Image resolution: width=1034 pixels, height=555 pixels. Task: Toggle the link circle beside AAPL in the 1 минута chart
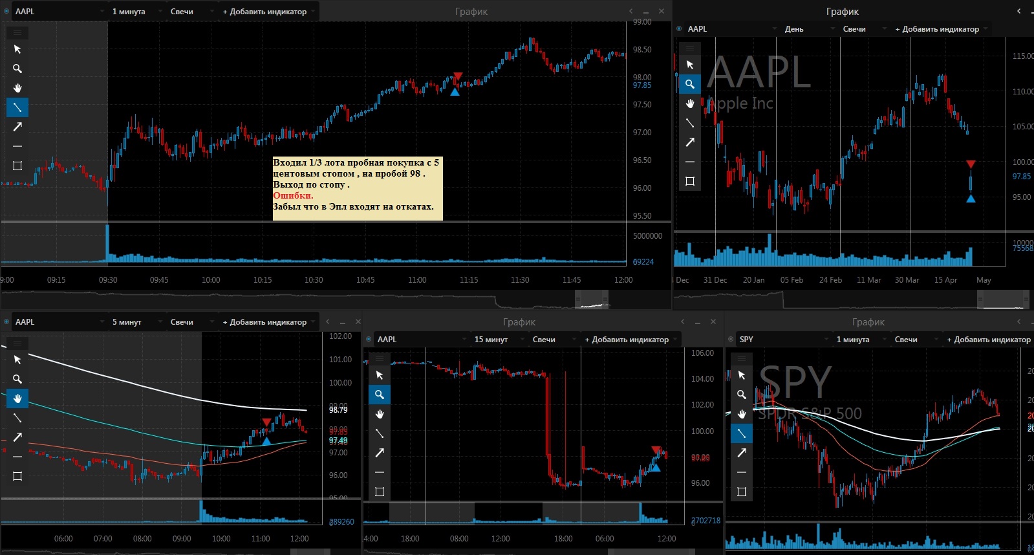[7, 12]
